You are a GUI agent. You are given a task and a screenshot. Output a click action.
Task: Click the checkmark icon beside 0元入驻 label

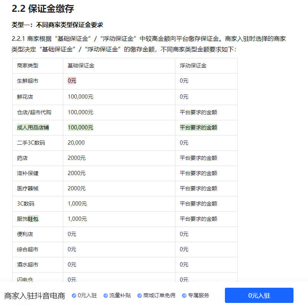pos(74,296)
